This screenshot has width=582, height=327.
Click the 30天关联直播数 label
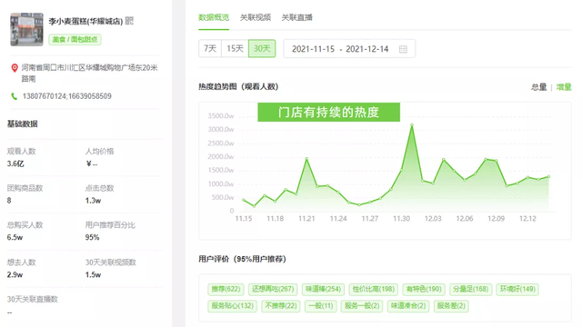pyautogui.click(x=33, y=300)
